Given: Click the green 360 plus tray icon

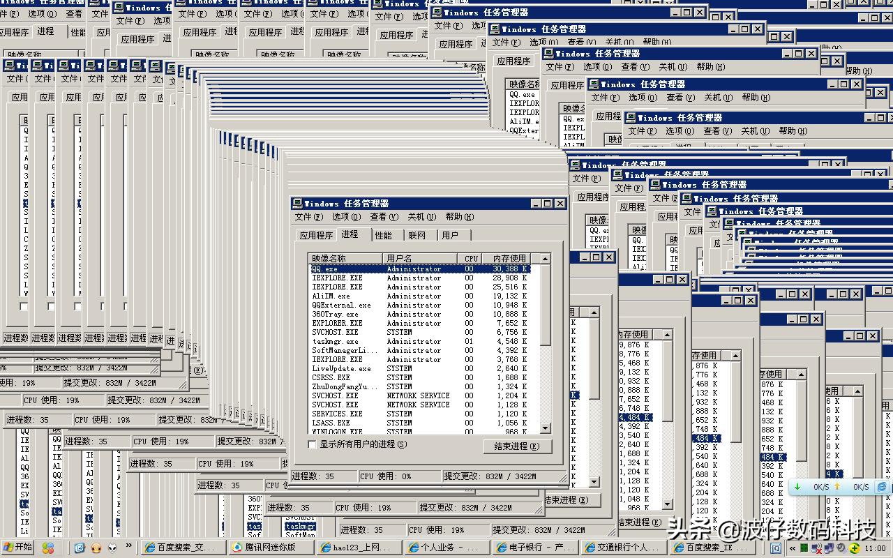Looking at the screenshot, I should [x=854, y=548].
